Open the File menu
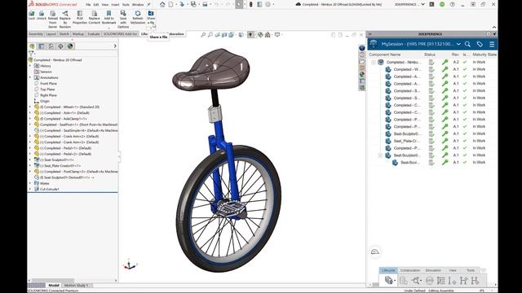This screenshot has height=293, width=522. click(88, 5)
